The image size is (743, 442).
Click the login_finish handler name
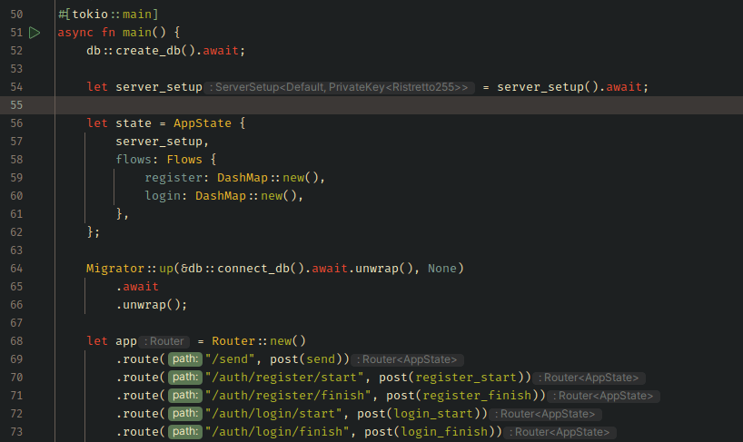tap(444, 432)
